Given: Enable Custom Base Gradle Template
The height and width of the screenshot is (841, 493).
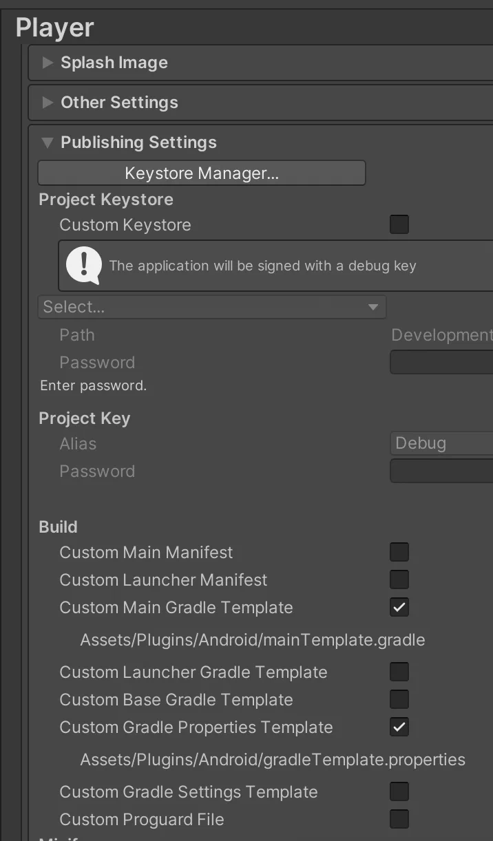Looking at the screenshot, I should [x=399, y=699].
